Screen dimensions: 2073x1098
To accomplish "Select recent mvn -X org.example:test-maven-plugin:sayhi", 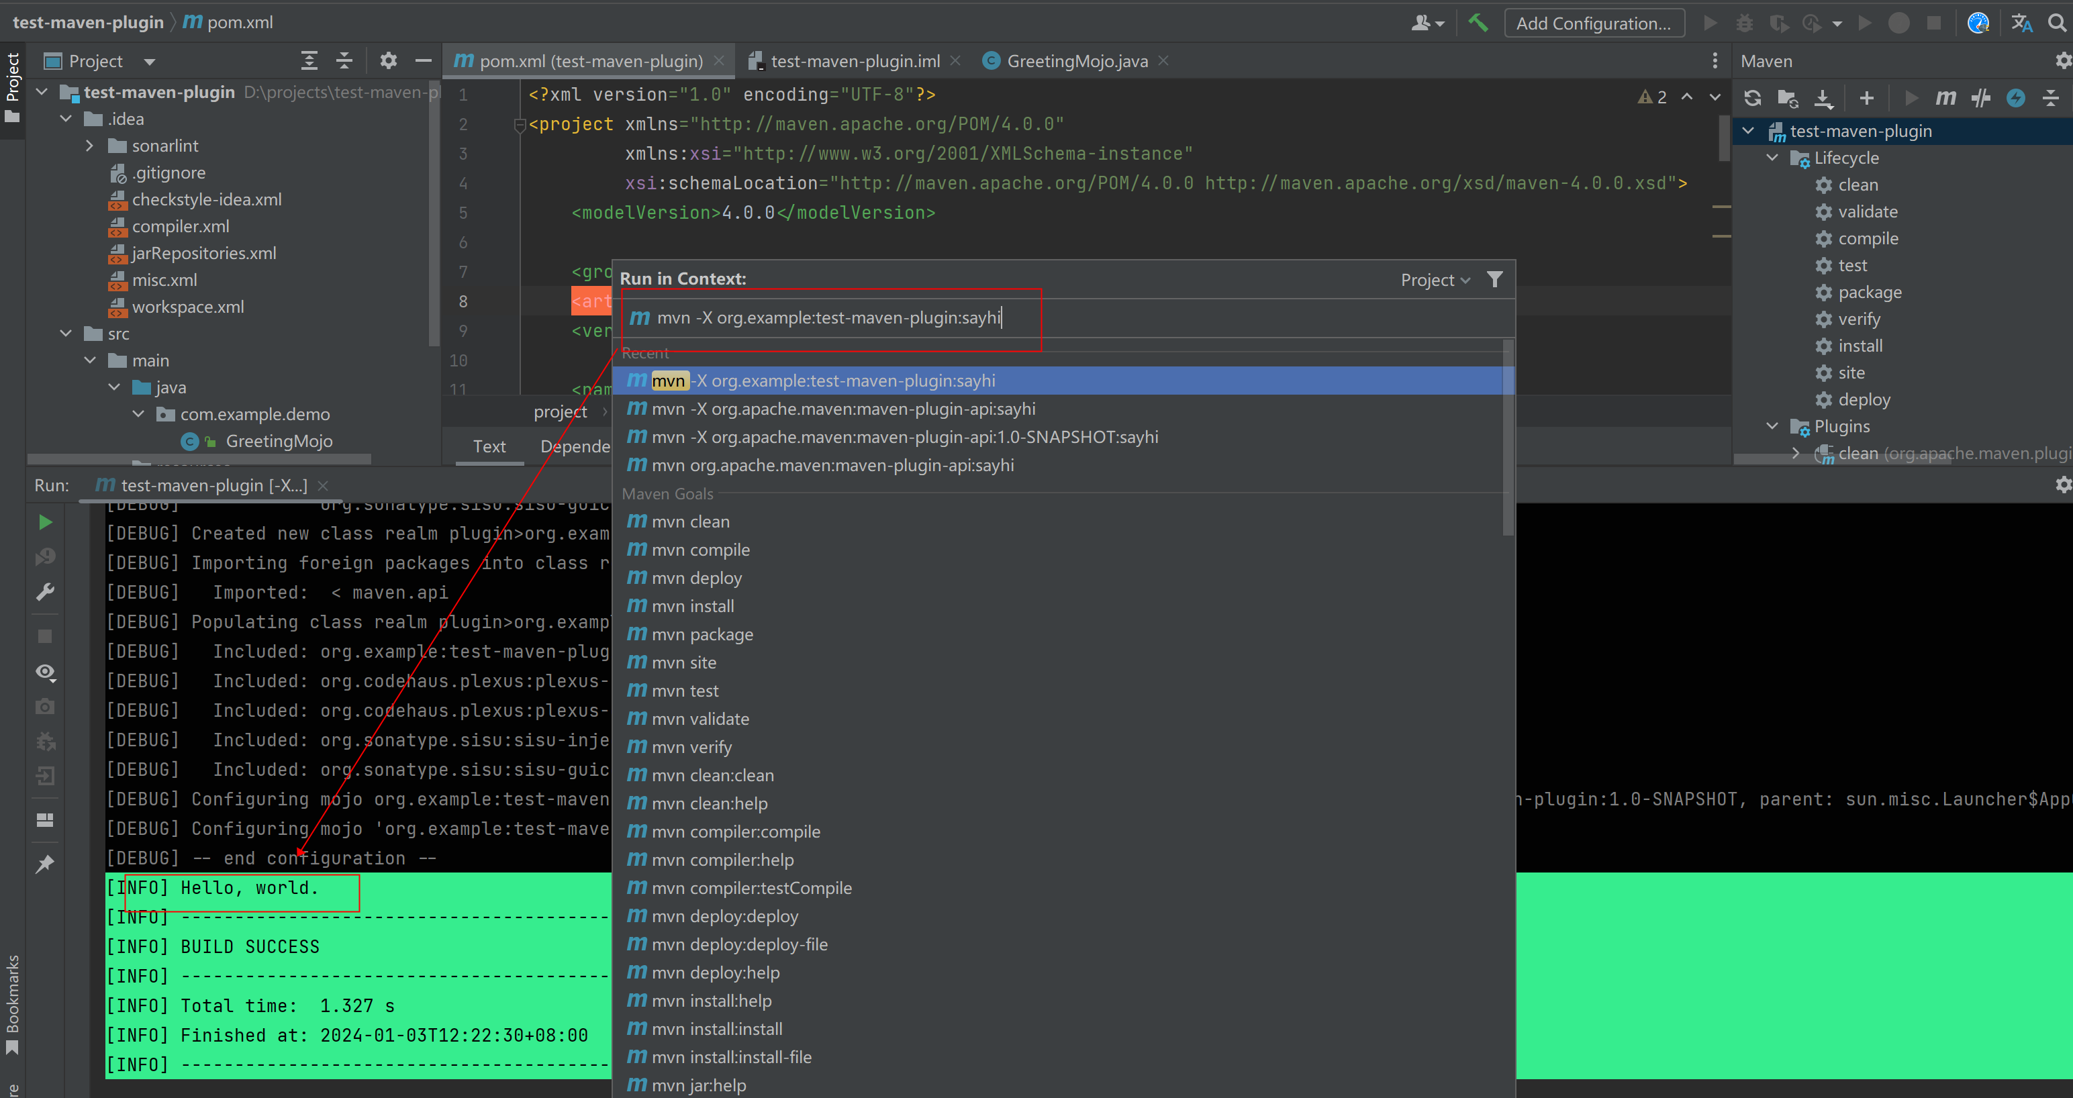I will click(x=1062, y=381).
